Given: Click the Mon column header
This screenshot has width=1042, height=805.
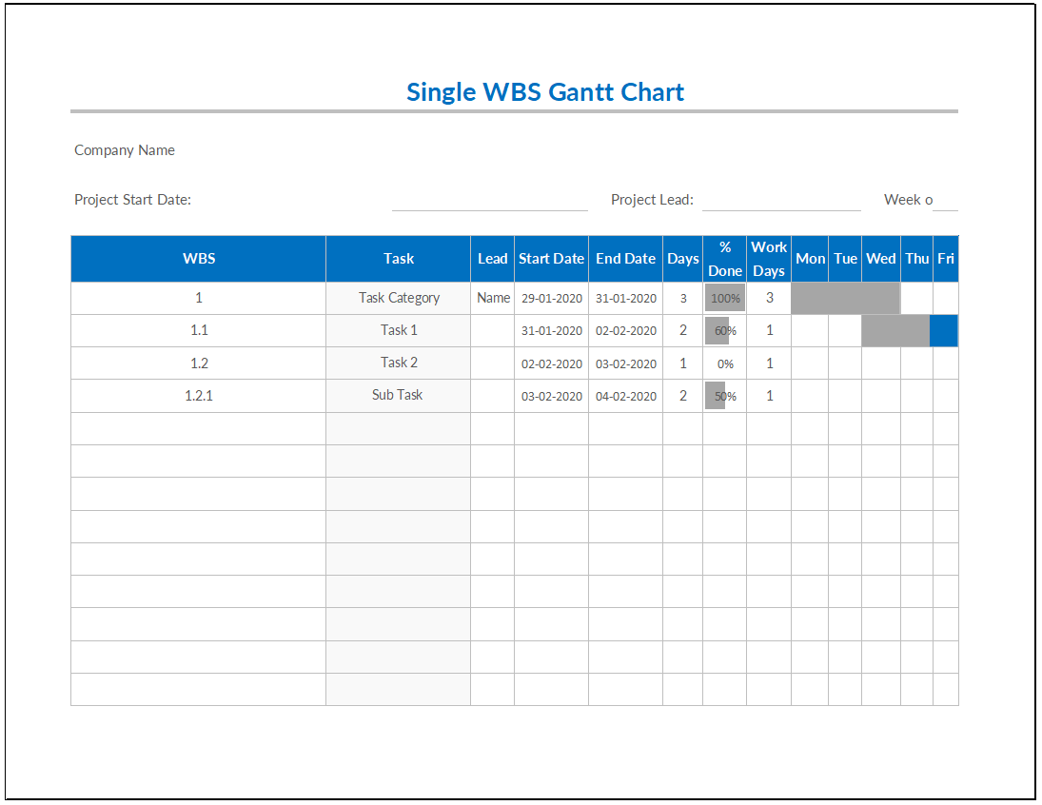Looking at the screenshot, I should [x=810, y=259].
